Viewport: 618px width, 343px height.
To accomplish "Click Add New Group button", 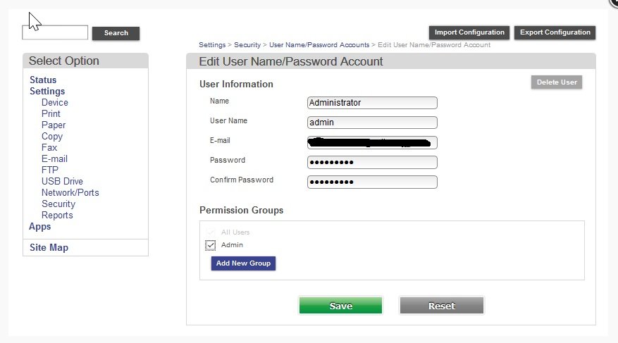I will coord(243,263).
